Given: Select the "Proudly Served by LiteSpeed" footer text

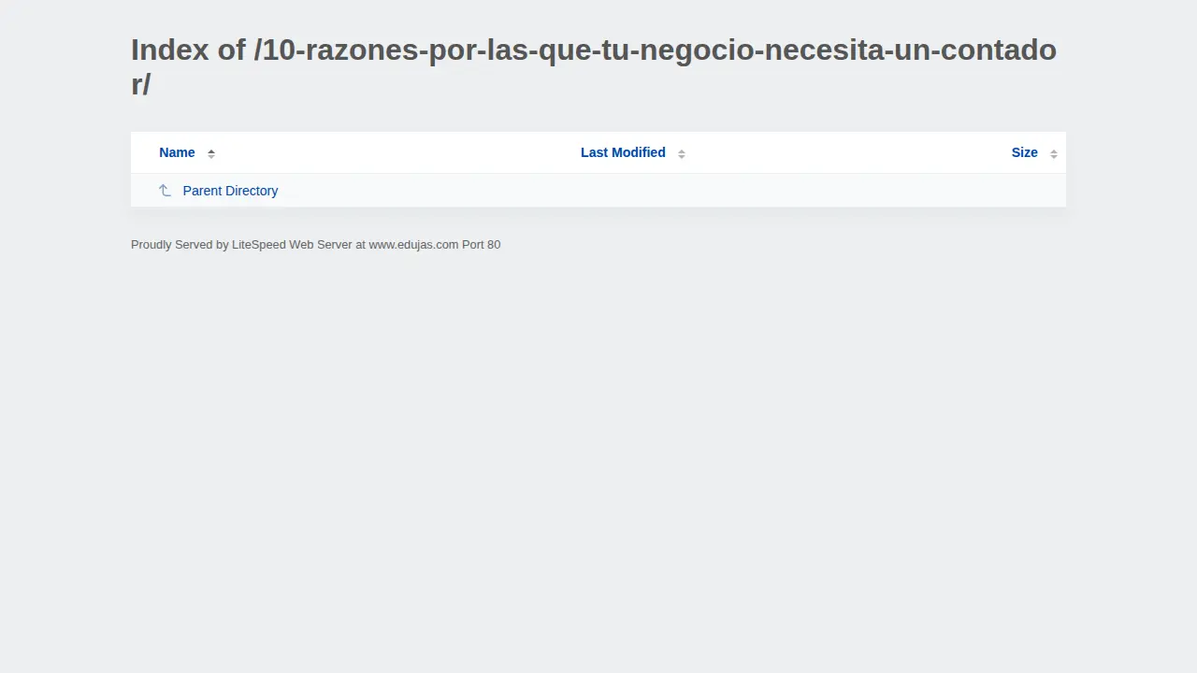Looking at the screenshot, I should 315,245.
